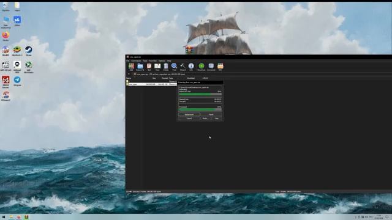The height and width of the screenshot is (220, 392).
Task: Click the Delete trash bin icon
Action: point(166,66)
